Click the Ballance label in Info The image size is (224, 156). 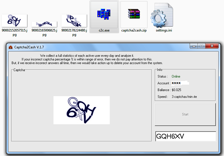click(164, 90)
